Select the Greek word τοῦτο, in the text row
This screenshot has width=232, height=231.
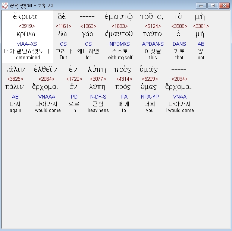(x=152, y=17)
